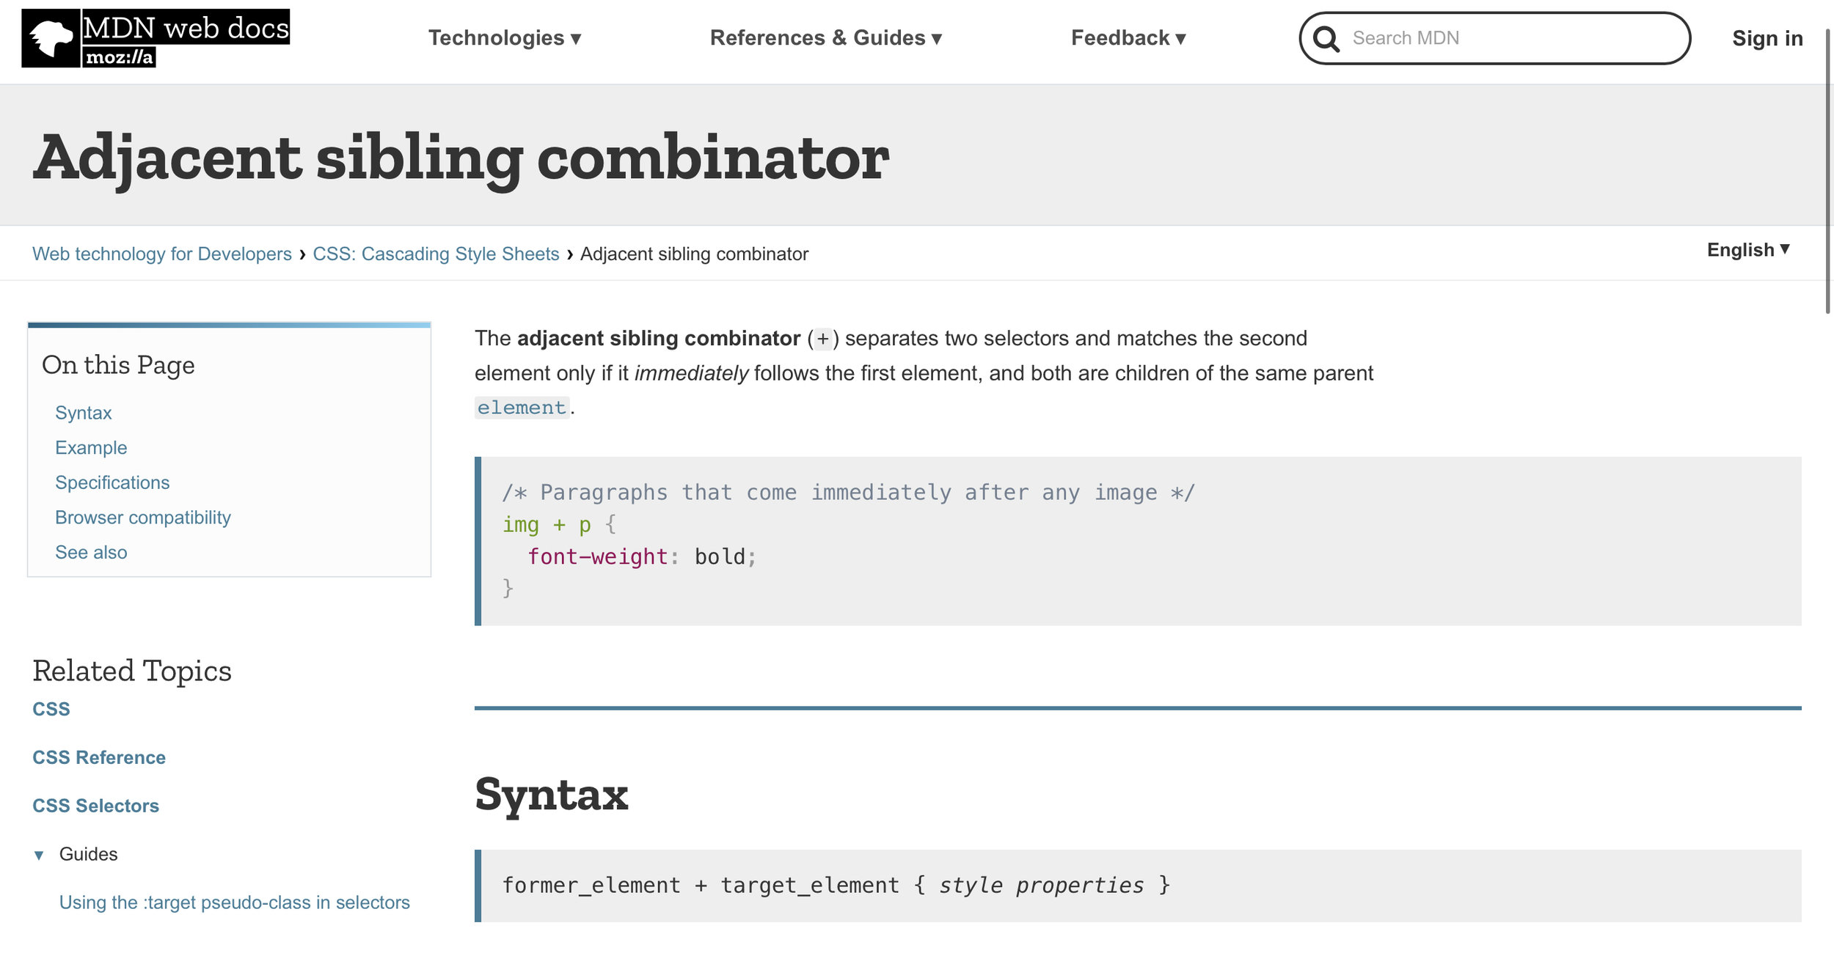Click the search magnifier icon
Screen dimensions: 1834x953
tap(1325, 38)
